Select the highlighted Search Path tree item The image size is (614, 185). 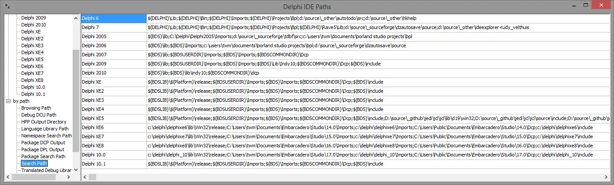34,163
